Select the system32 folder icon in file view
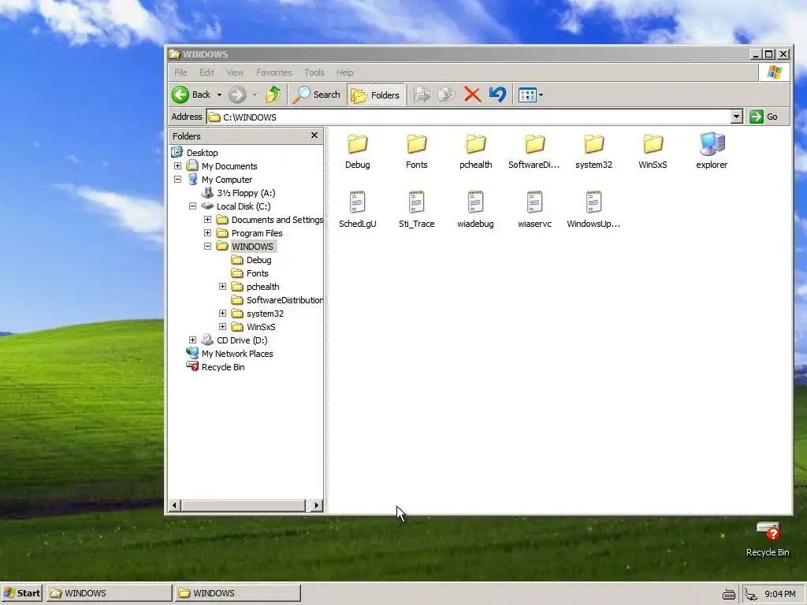The height and width of the screenshot is (605, 807). pos(594,144)
